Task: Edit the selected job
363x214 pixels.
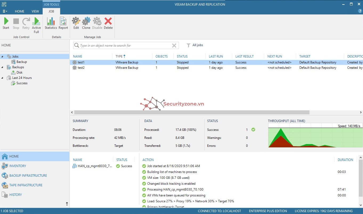Action: [x=76, y=23]
